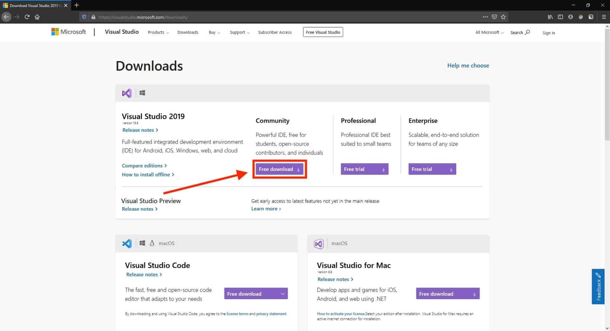Image resolution: width=610 pixels, height=331 pixels.
Task: Click the Visual Studio for Mac logo icon
Action: coord(319,244)
